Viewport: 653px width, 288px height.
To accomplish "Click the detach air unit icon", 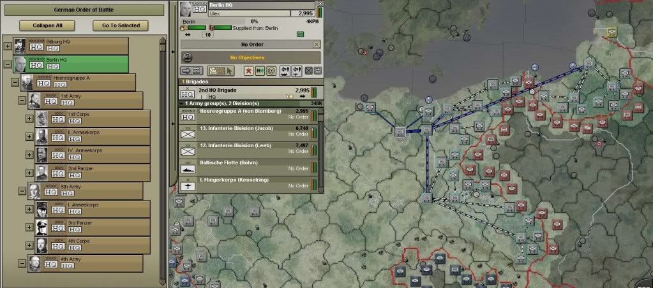I will click(x=297, y=71).
